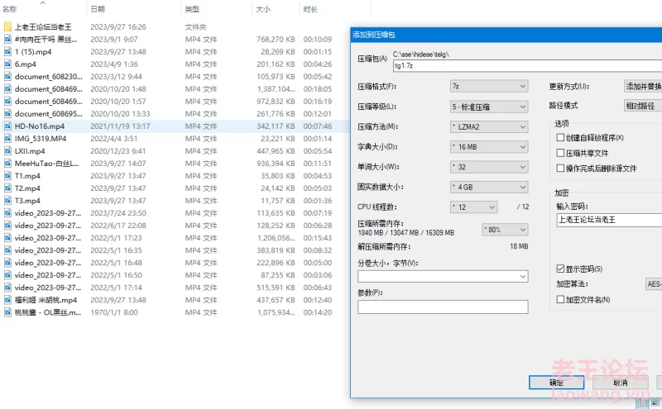Image resolution: width=662 pixels, height=409 pixels.
Task: Click the icon of 福利姬 米胡桃.mp4
Action: click(x=7, y=300)
